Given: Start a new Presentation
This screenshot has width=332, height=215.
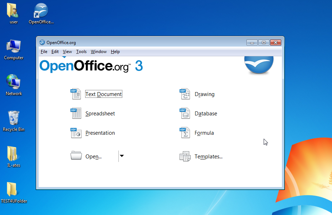Looking at the screenshot, I should (x=100, y=133).
